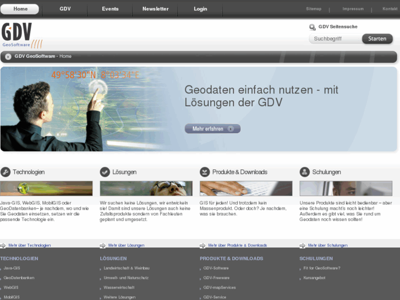
Task: Open the Wasserwirtschaft footer link
Action: (x=119, y=287)
